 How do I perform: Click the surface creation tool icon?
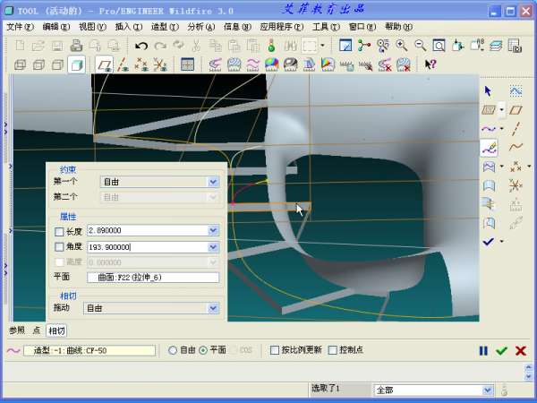pos(489,167)
